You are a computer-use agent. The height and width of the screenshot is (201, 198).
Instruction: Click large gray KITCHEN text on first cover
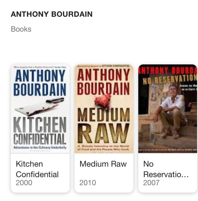coord(40,125)
